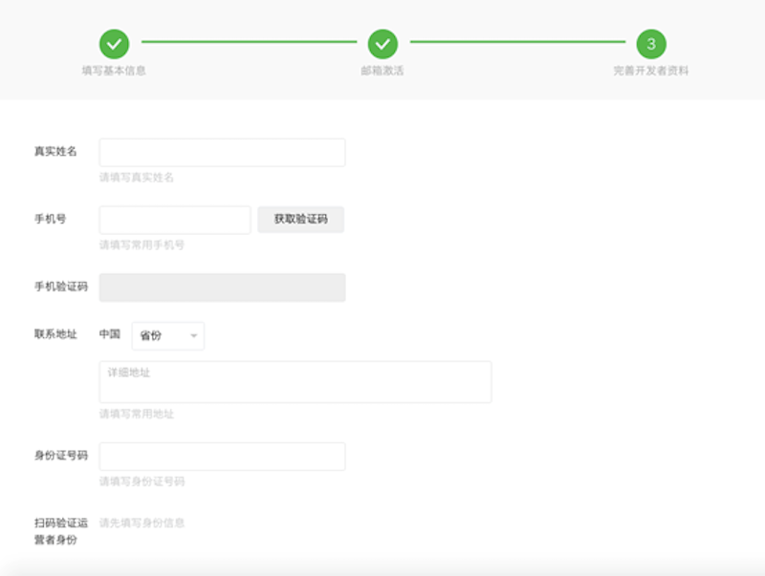Open the province dropdown under 联系地址

167,336
